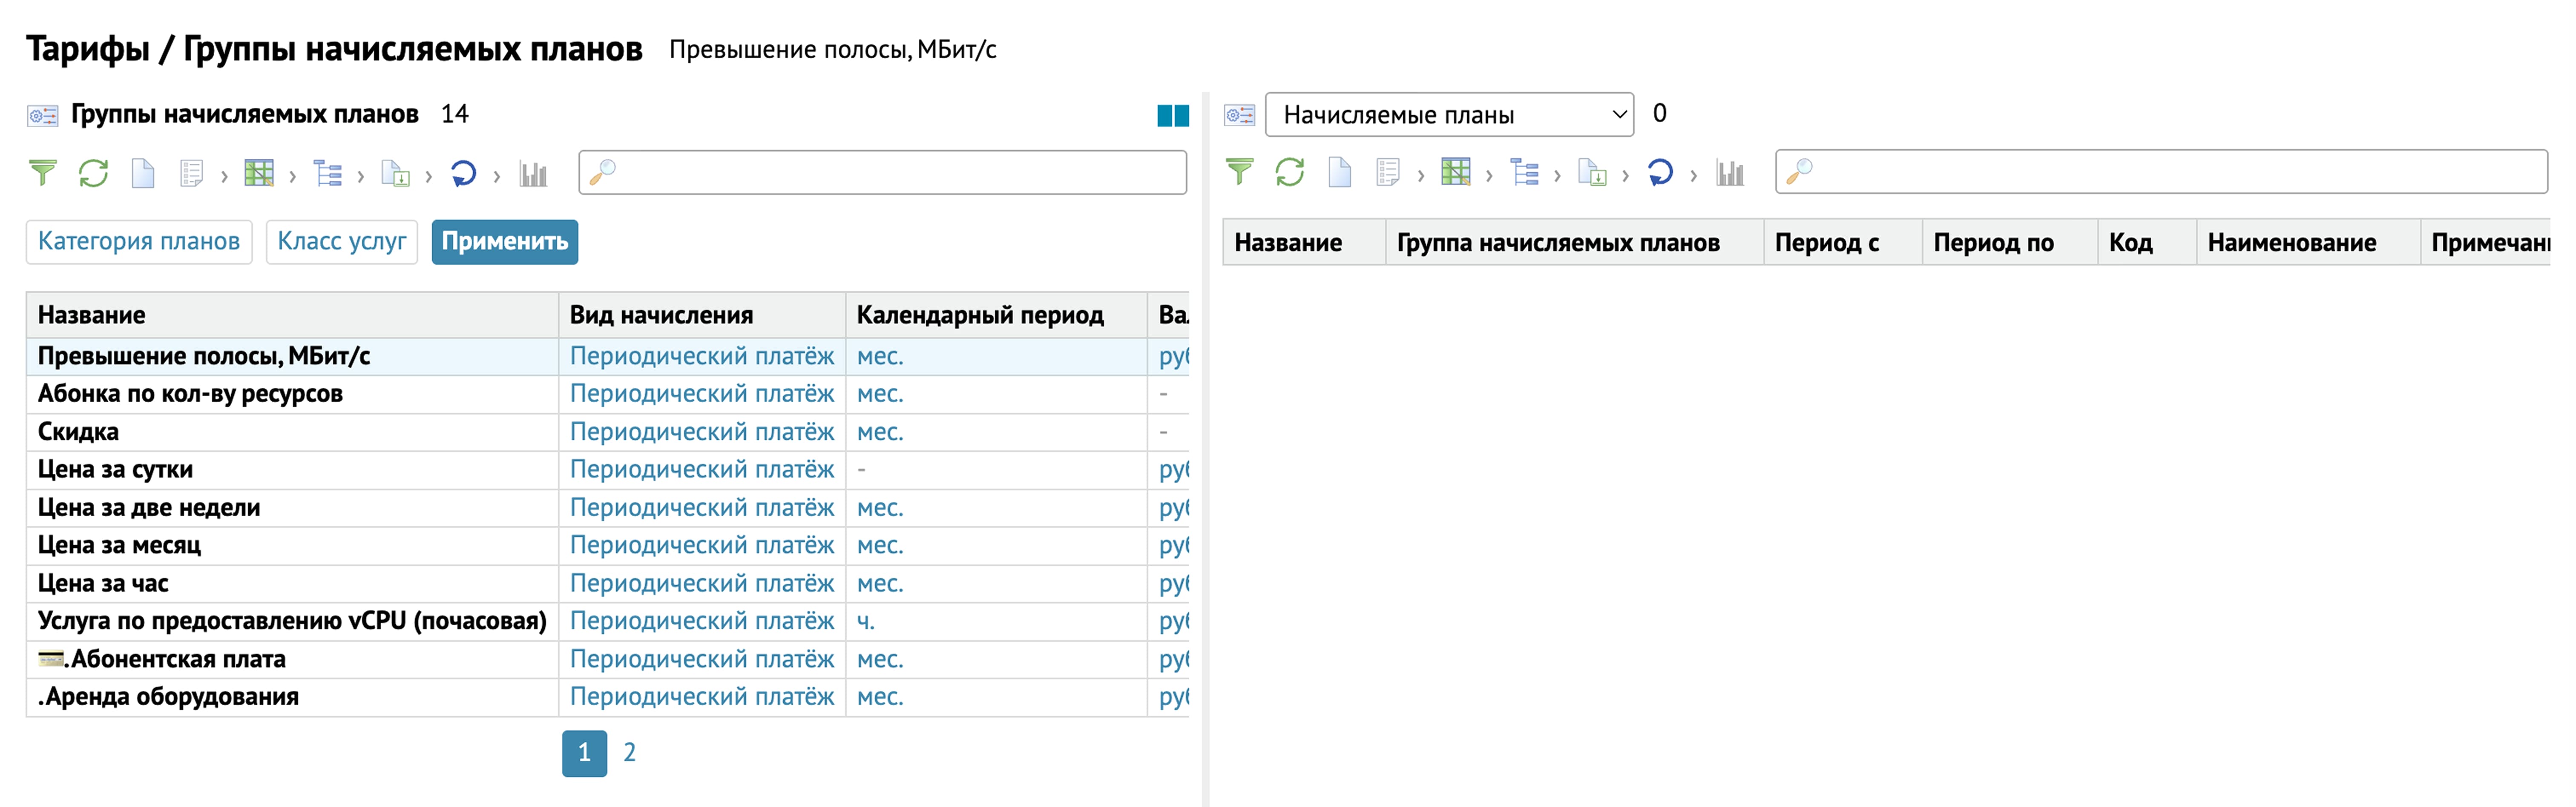
Task: Click the green filter funnel in left panel
Action: pyautogui.click(x=42, y=174)
